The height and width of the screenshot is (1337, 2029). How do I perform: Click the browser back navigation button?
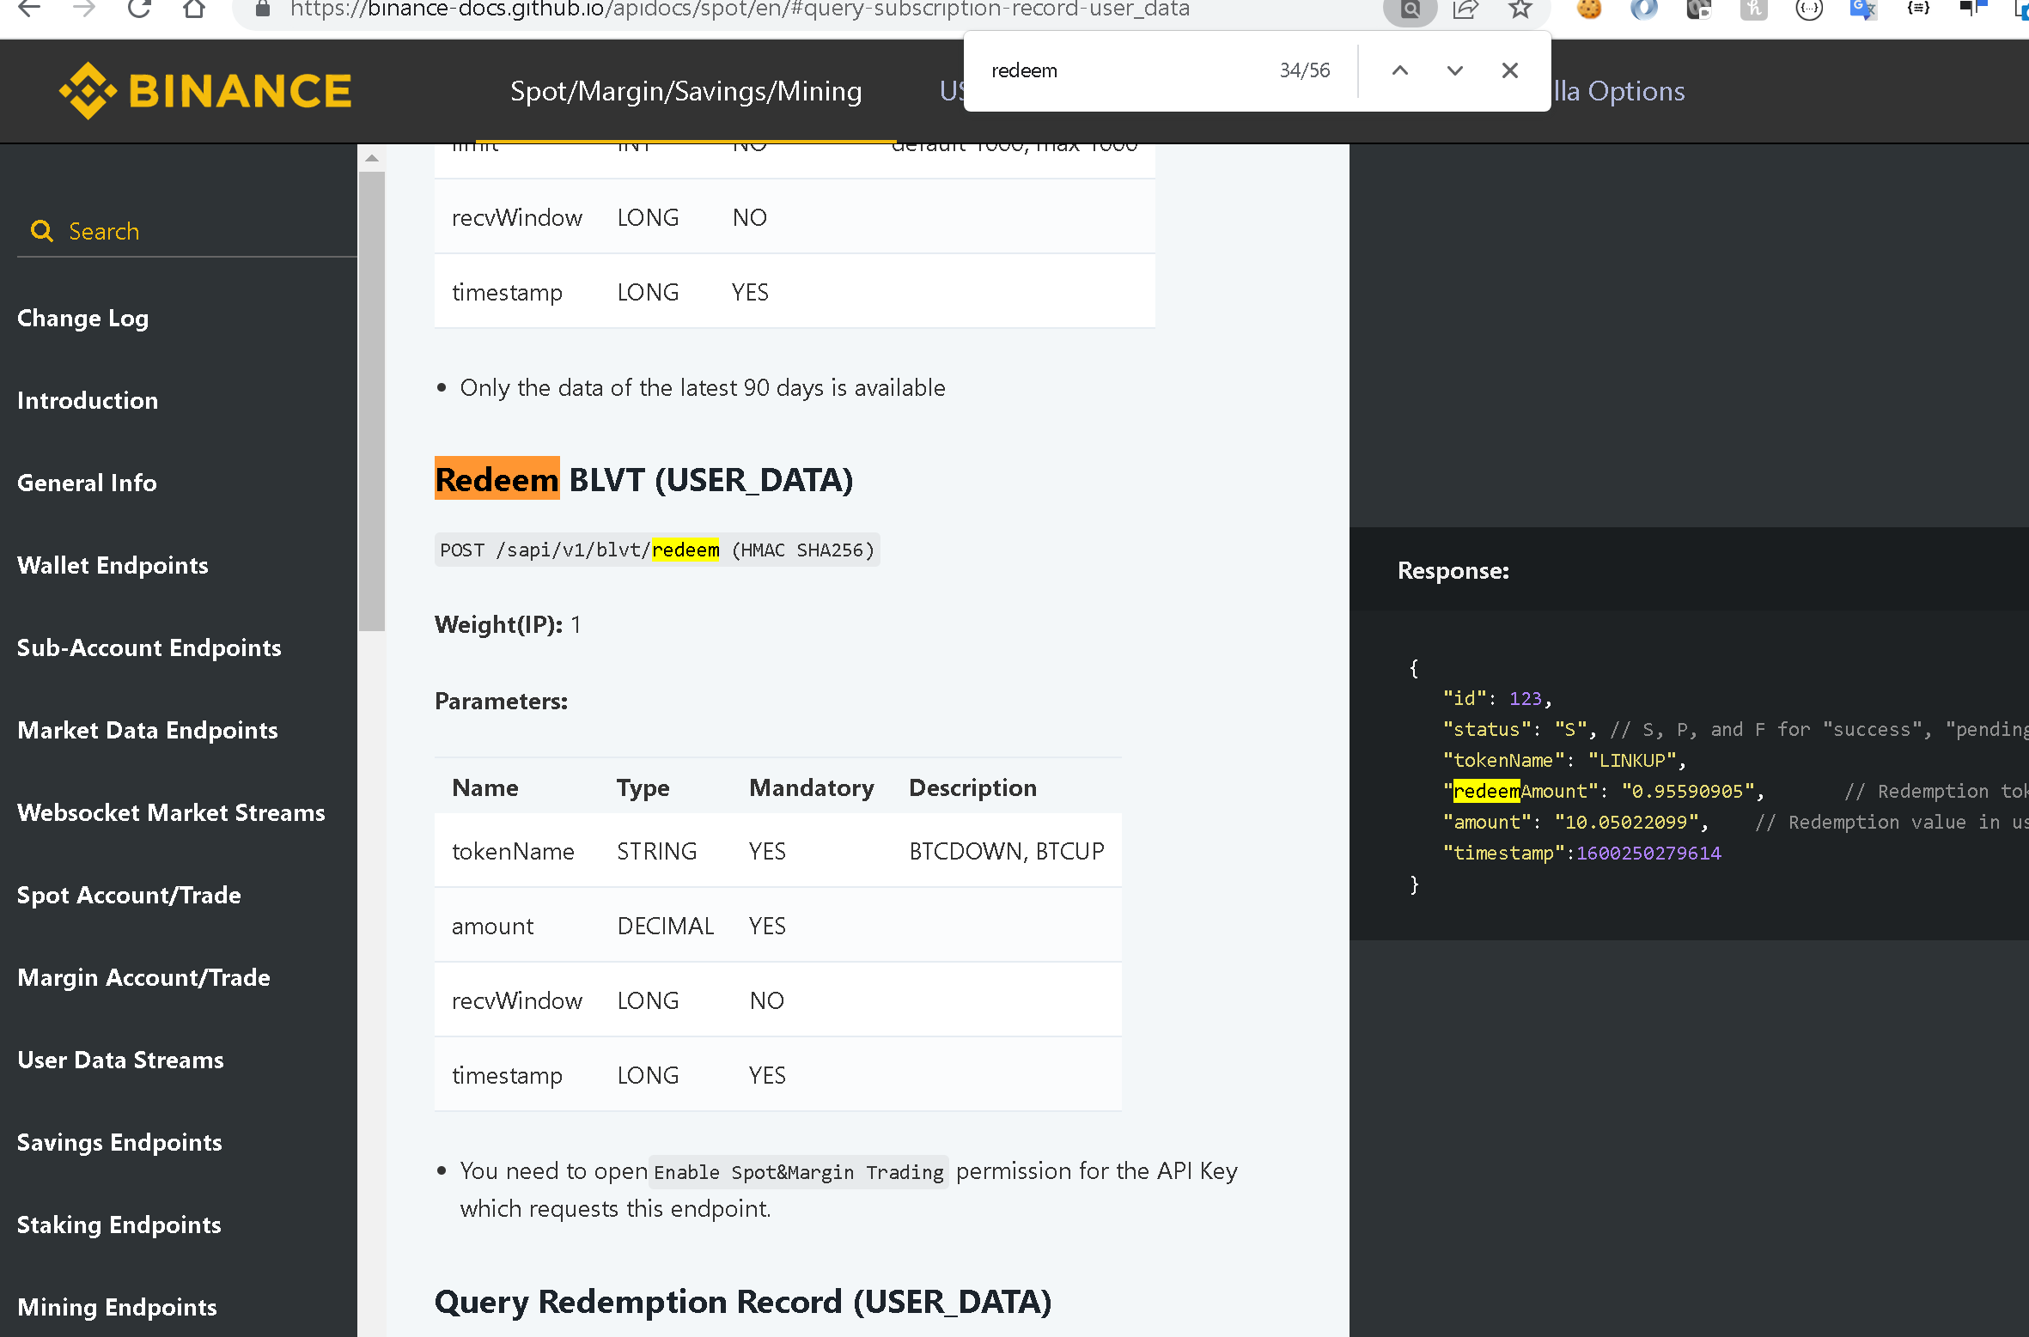[30, 10]
